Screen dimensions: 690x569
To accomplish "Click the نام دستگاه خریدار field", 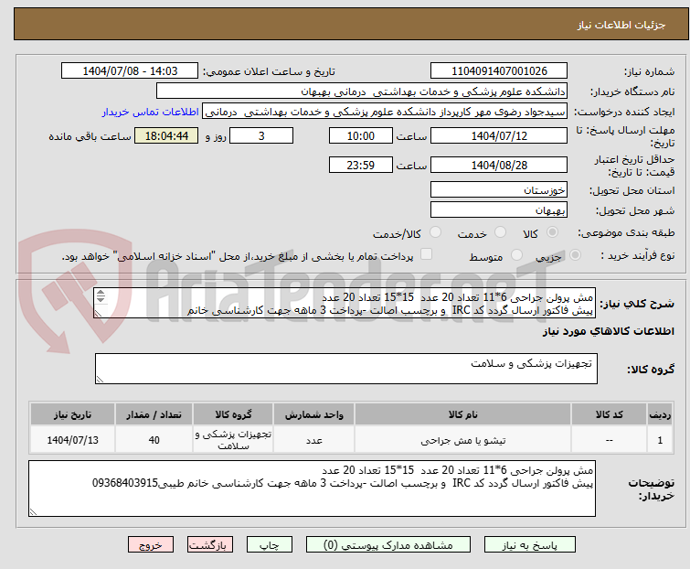I will (x=362, y=91).
